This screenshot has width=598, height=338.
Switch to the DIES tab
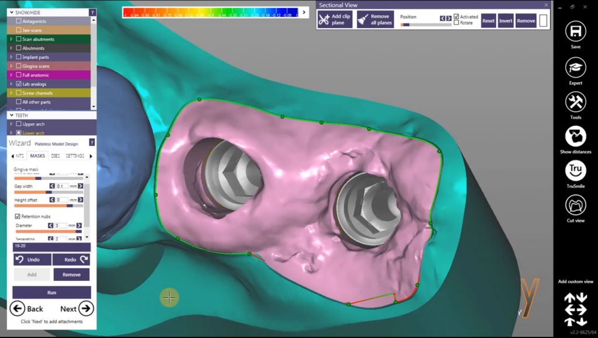55,156
